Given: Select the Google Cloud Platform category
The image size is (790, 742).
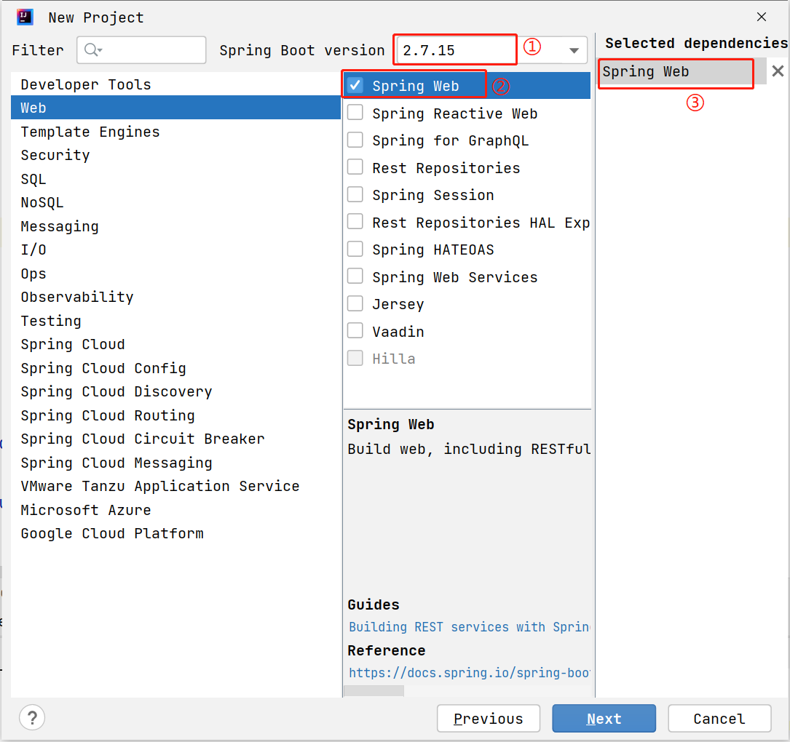Looking at the screenshot, I should pyautogui.click(x=175, y=534).
